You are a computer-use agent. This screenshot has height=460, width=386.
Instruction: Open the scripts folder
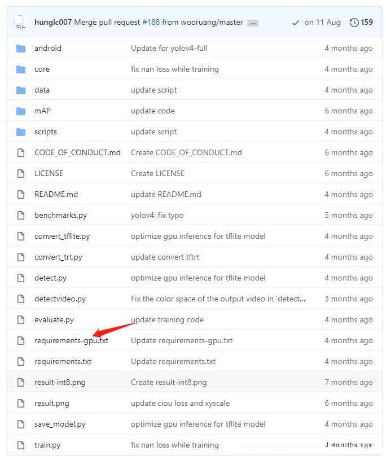click(x=46, y=132)
